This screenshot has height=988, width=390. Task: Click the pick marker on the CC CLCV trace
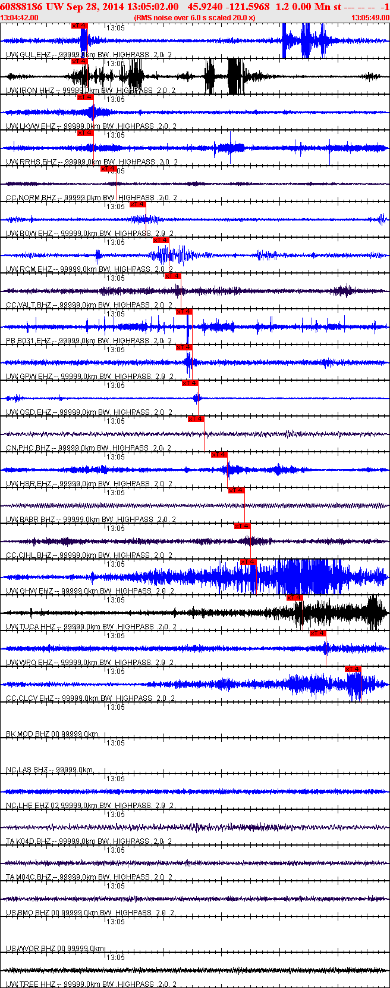coord(353,669)
